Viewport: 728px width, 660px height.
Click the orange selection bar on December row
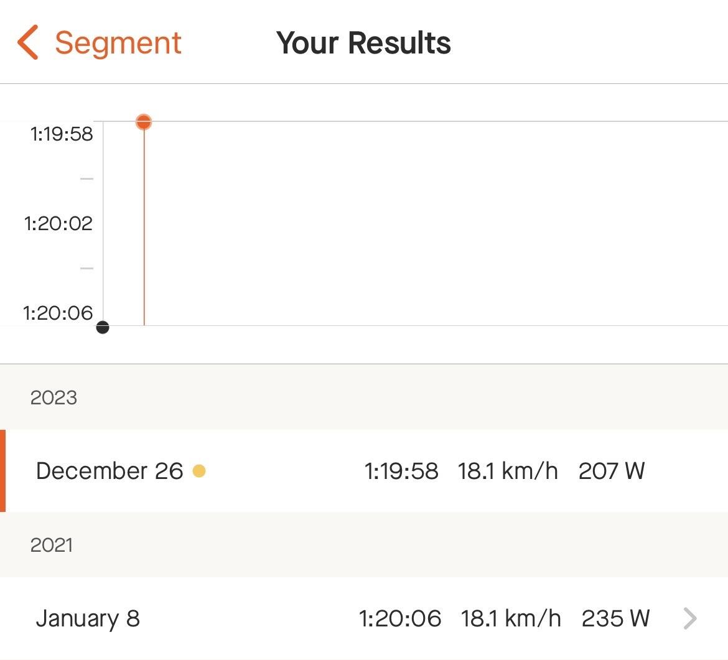pos(3,471)
